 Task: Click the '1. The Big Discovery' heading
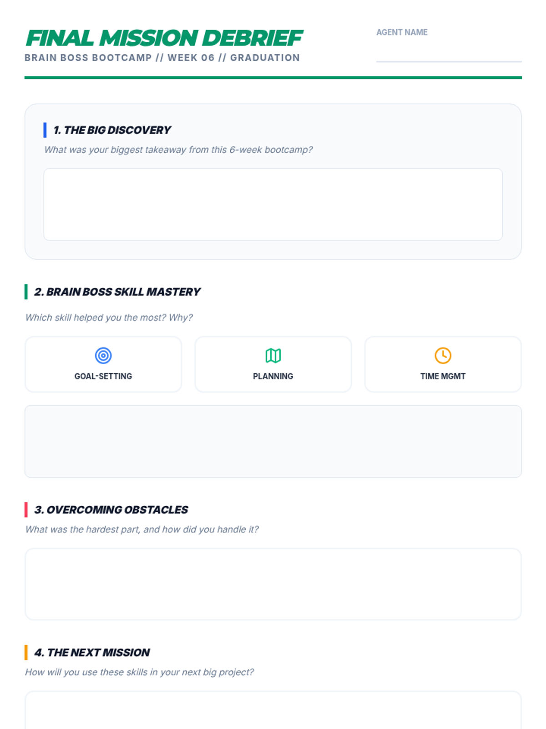pos(112,130)
